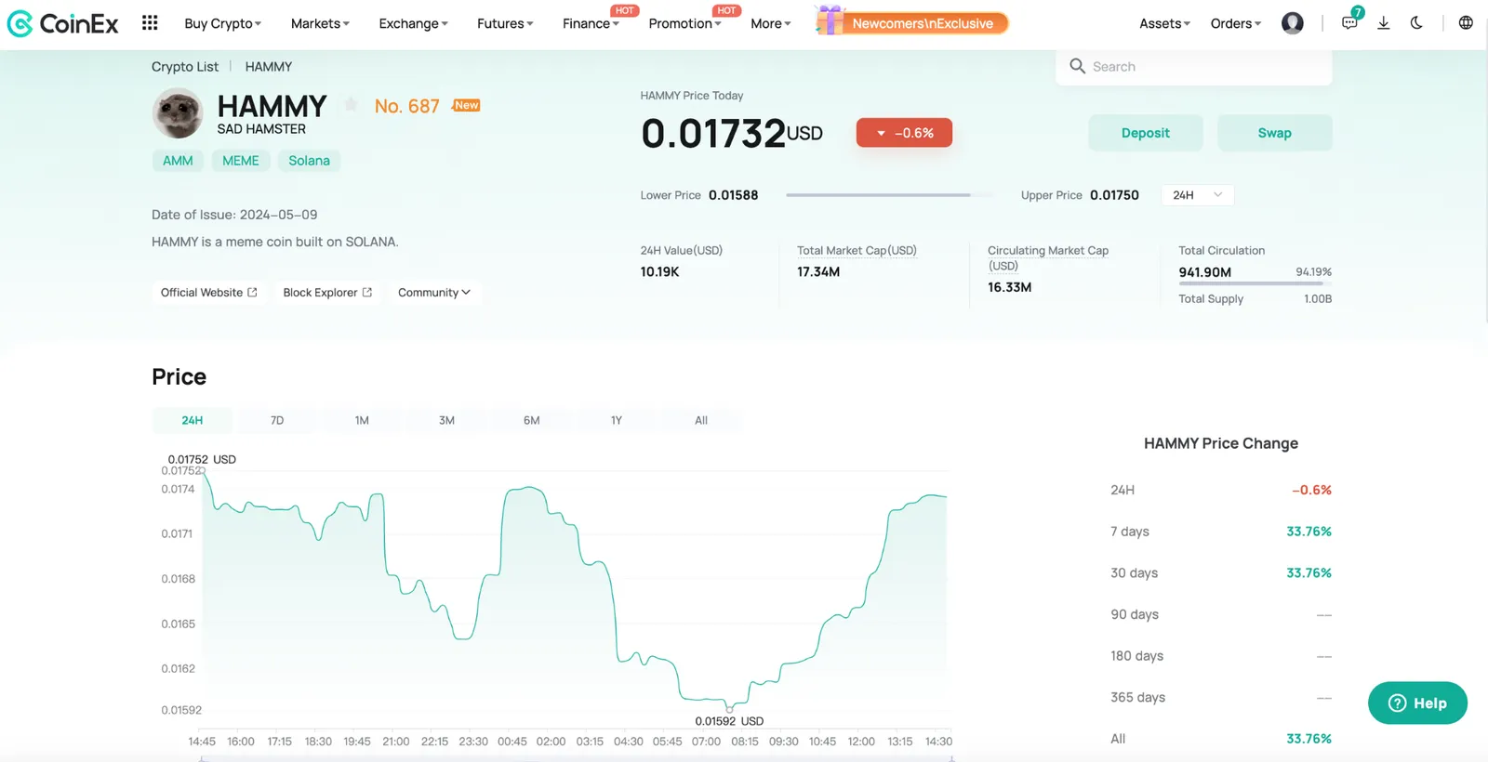Viewport: 1488px width, 762px height.
Task: Click the No. 687 rank text
Action: [x=406, y=106]
